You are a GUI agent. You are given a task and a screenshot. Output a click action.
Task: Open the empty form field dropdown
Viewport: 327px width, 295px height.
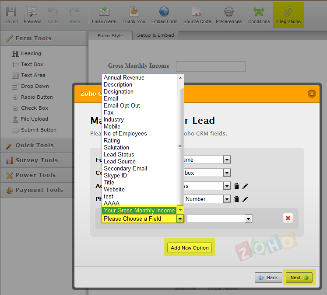point(220,219)
